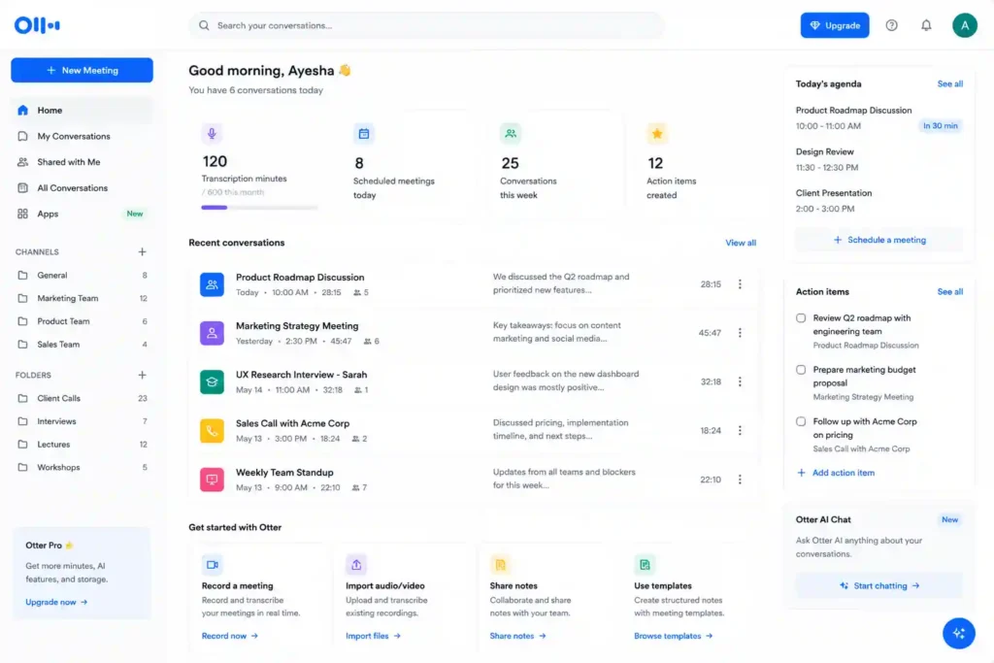The width and height of the screenshot is (994, 663).
Task: Open the General channel
Action: pos(82,275)
